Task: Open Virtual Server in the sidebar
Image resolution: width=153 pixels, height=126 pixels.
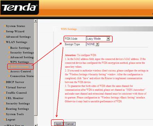Action: click(16, 88)
